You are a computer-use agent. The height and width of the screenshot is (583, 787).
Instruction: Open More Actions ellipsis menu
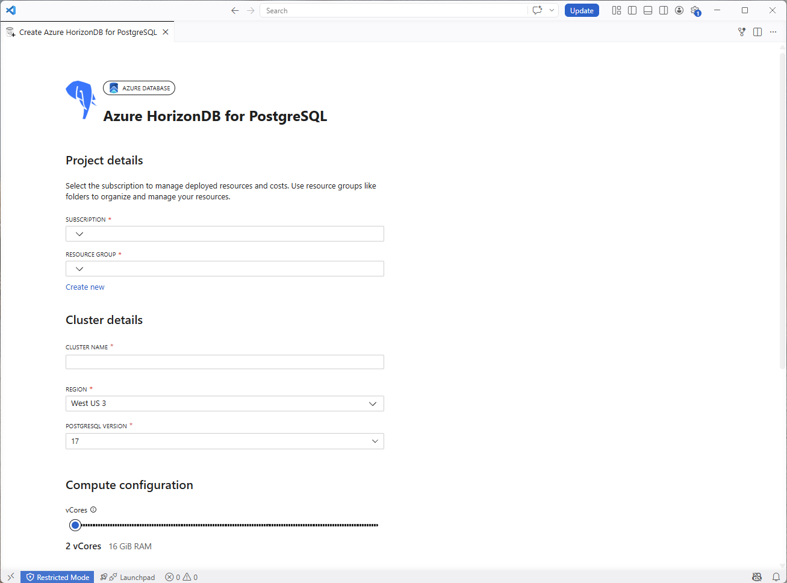point(773,32)
